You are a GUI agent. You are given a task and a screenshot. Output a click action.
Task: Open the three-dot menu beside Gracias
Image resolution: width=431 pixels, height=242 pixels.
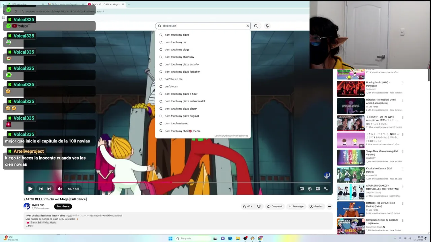[330, 206]
